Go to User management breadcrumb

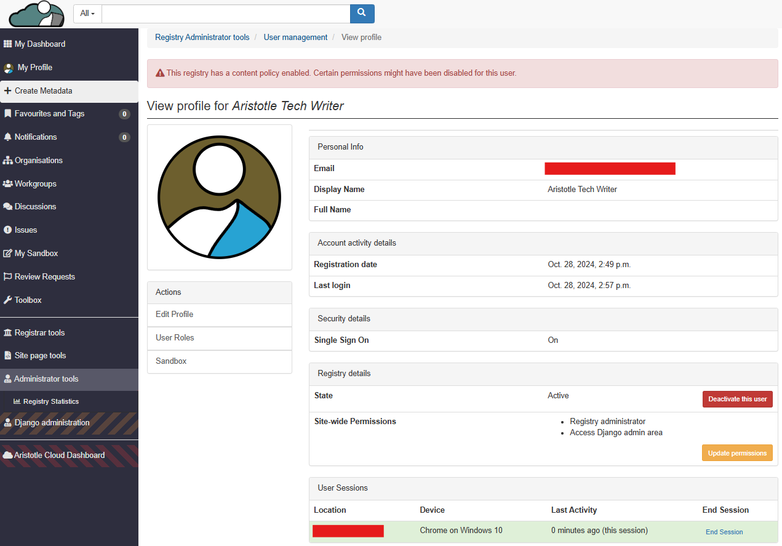tap(295, 38)
